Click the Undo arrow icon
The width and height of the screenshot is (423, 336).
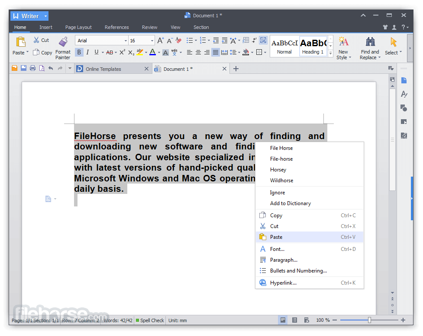point(51,68)
